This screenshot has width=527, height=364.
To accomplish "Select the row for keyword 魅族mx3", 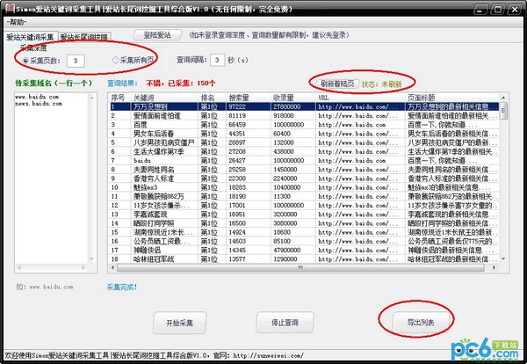I will click(x=305, y=187).
